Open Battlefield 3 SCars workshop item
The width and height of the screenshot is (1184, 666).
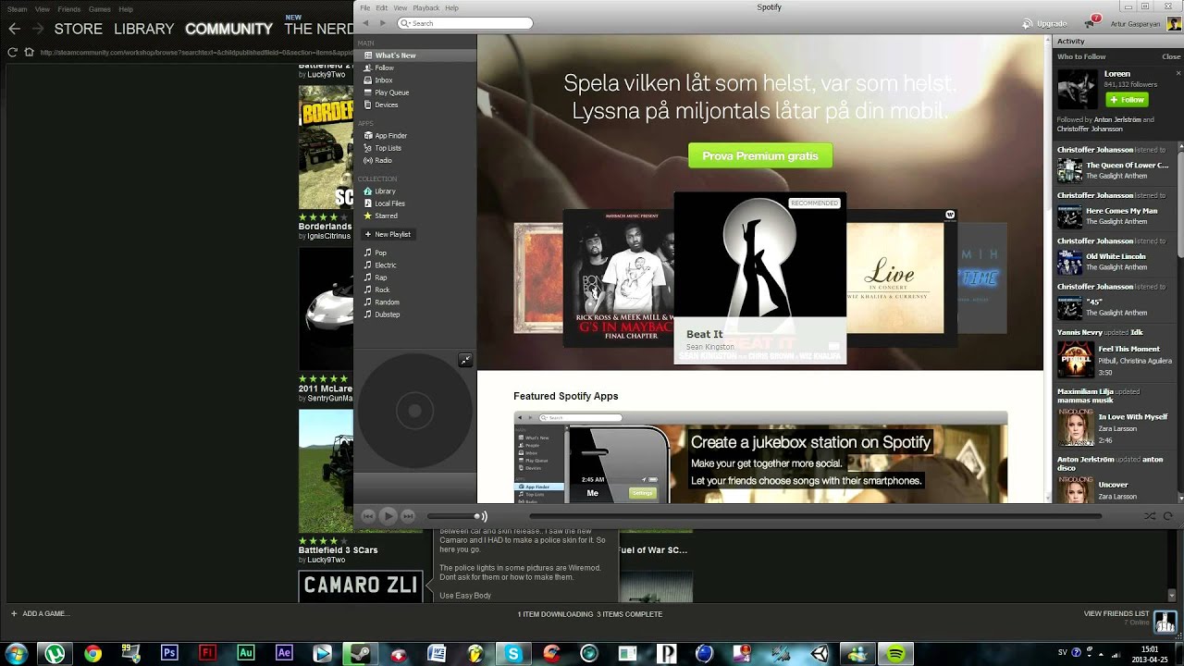click(338, 549)
